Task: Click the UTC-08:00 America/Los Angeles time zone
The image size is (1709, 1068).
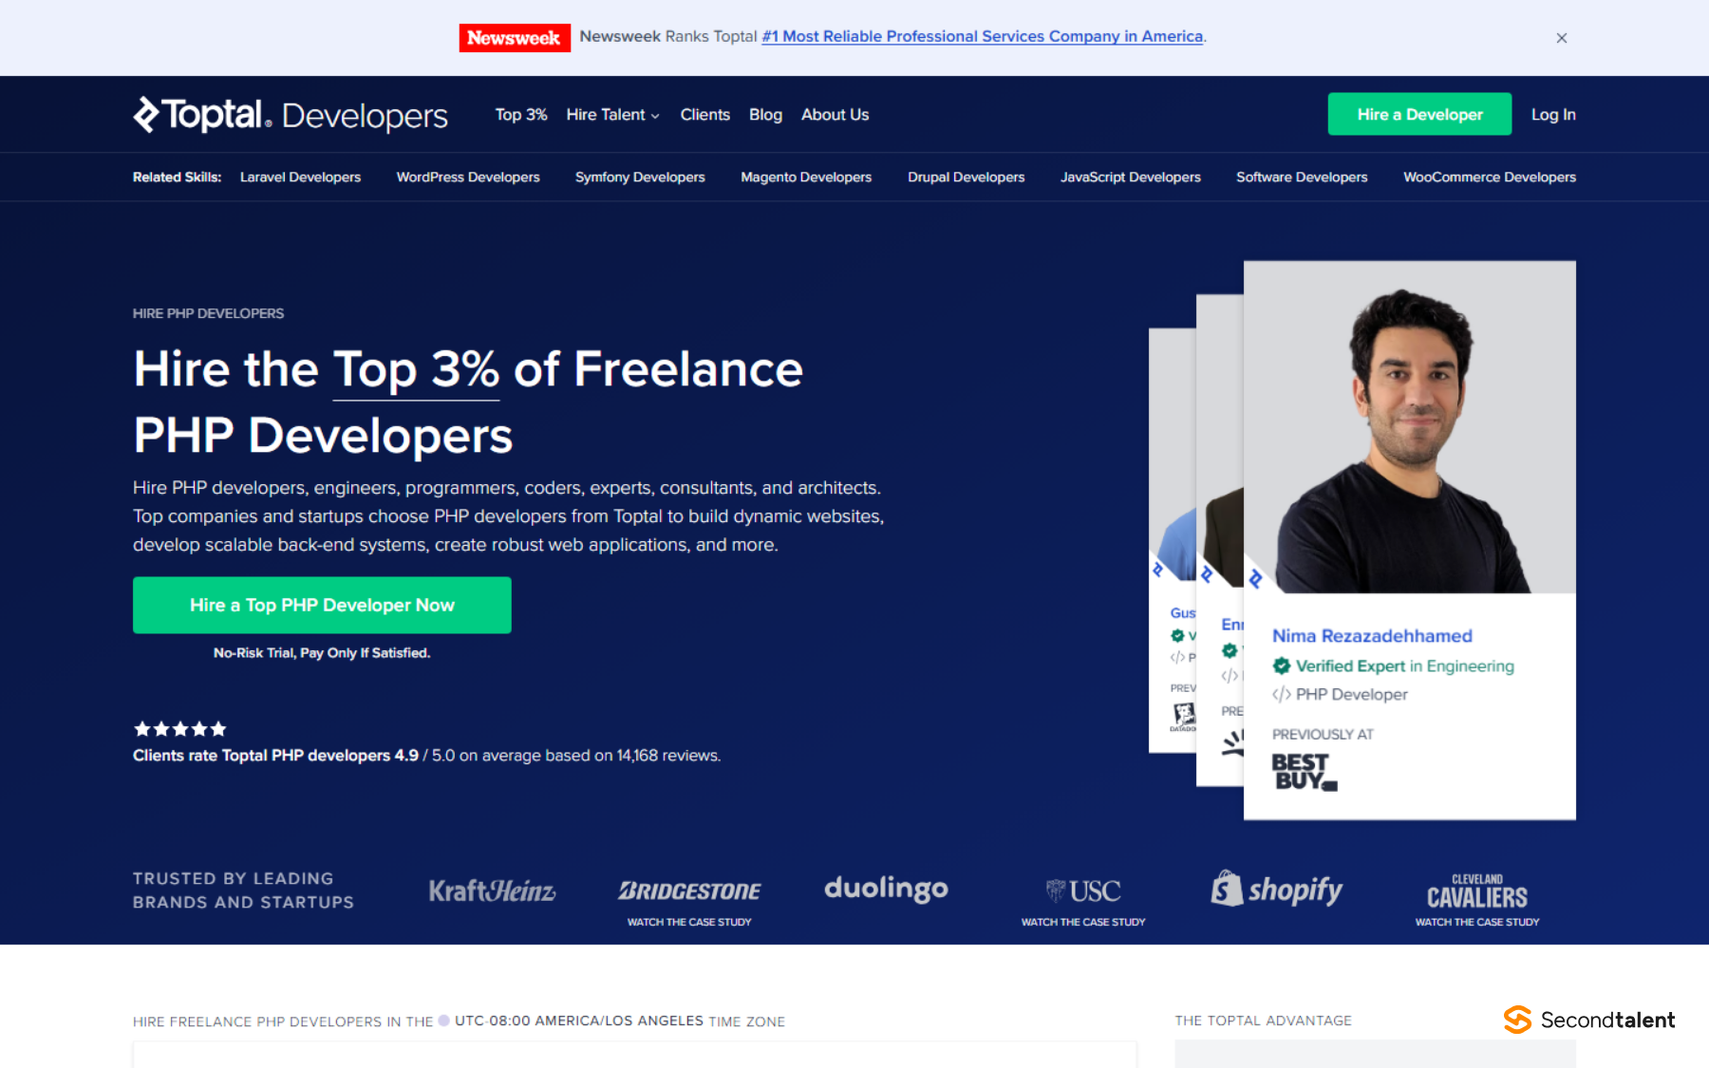Action: pyautogui.click(x=579, y=1021)
